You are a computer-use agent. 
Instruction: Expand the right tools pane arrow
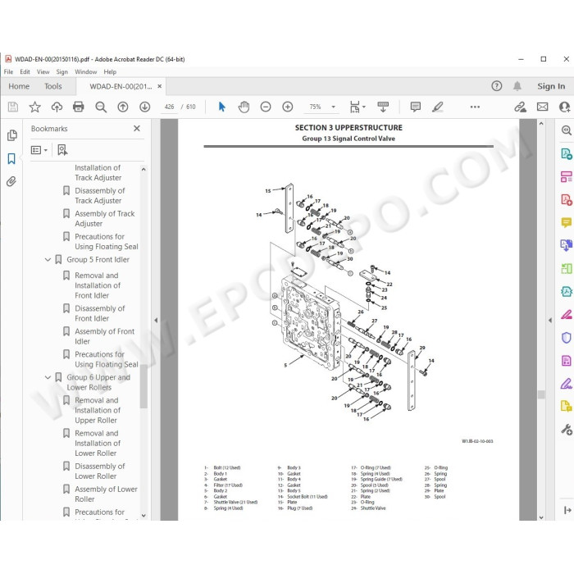pyautogui.click(x=550, y=321)
